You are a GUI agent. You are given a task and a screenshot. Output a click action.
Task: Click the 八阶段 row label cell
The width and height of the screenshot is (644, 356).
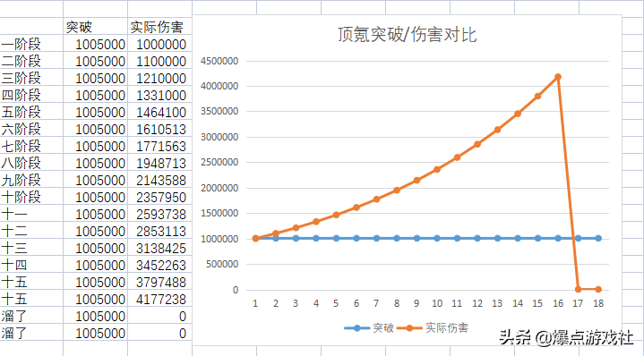31,163
